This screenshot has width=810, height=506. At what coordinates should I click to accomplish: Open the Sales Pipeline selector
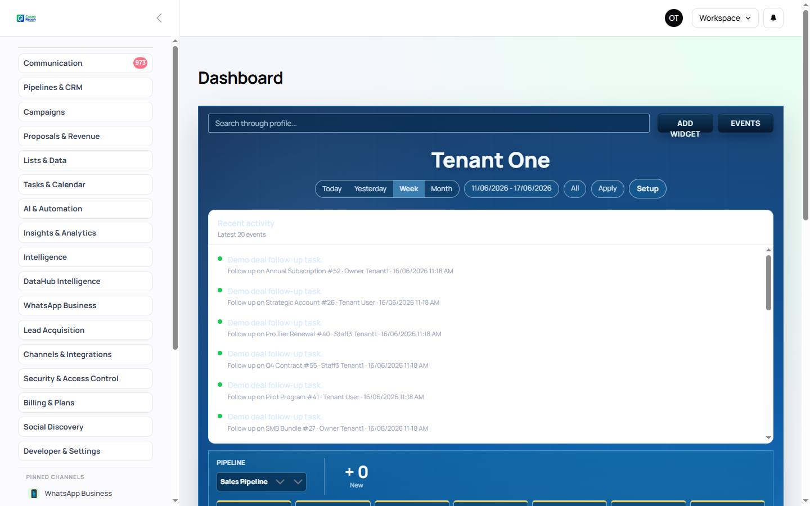pyautogui.click(x=262, y=482)
